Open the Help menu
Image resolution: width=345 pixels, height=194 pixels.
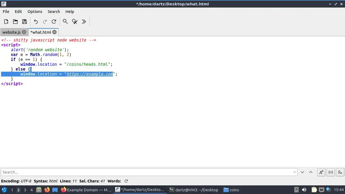point(70,12)
